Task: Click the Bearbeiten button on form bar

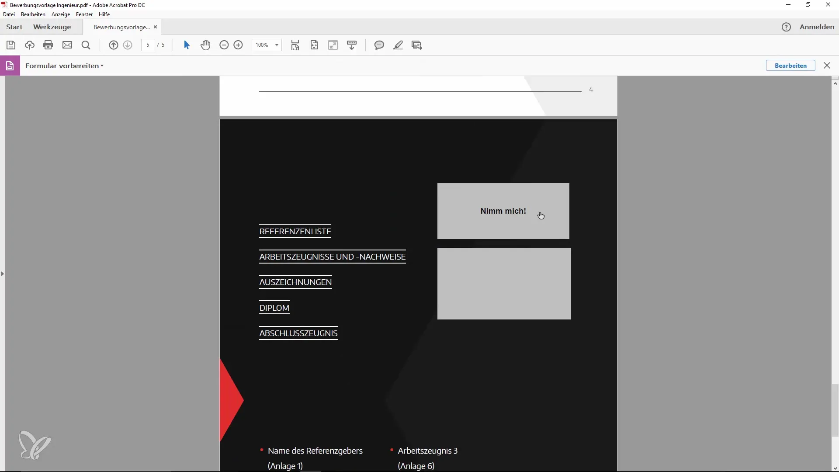Action: click(x=790, y=66)
